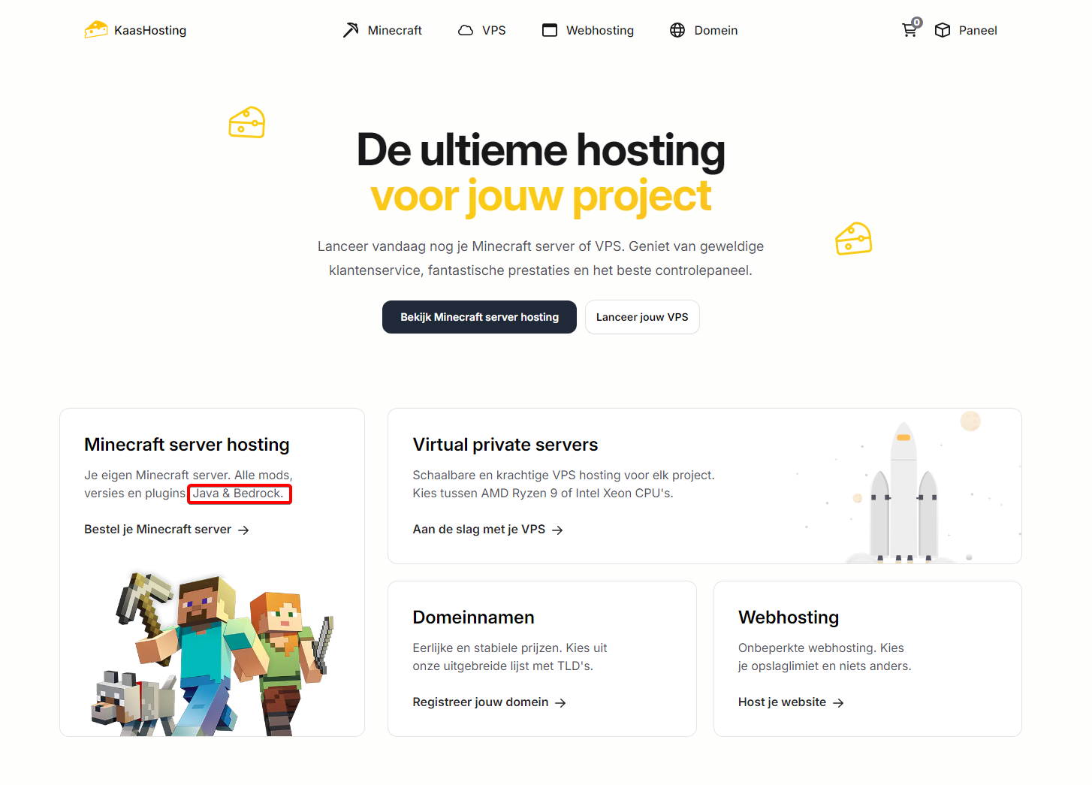Follow the 'Aan de slag met je VPS' link
This screenshot has width=1092, height=785.
[479, 530]
